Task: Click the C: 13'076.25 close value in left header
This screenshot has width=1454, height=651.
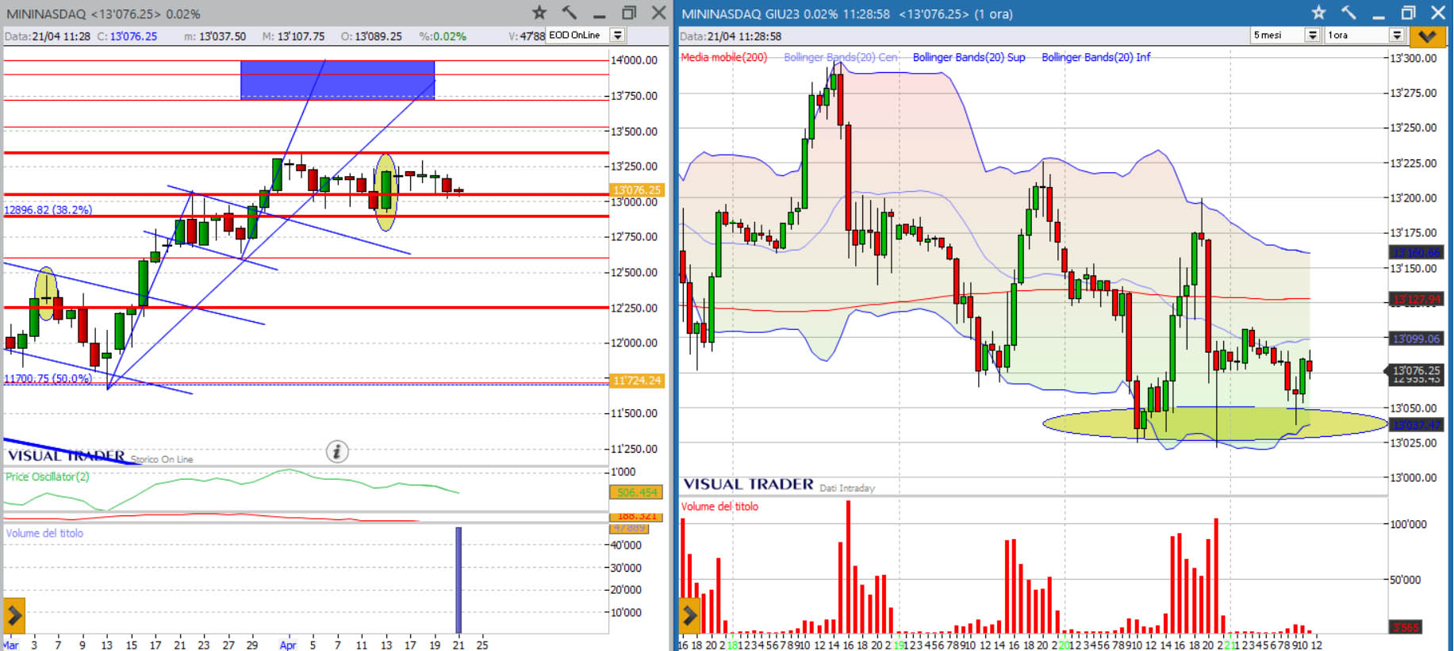Action: point(127,36)
